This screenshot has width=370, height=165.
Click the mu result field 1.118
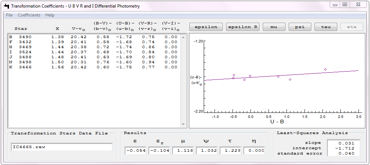tap(183, 151)
